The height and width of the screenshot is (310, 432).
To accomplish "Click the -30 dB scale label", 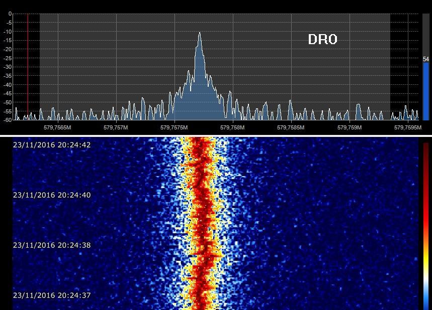I will point(8,67).
